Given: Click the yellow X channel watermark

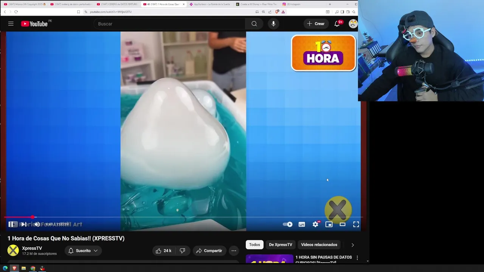Looking at the screenshot, I should pos(338,209).
